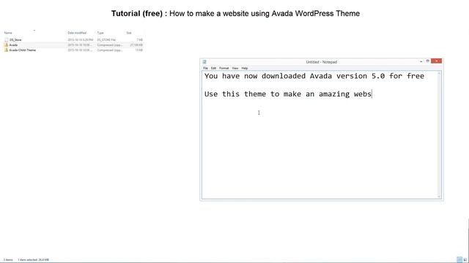Sort files by the Type column
The height and width of the screenshot is (263, 469).
click(100, 33)
